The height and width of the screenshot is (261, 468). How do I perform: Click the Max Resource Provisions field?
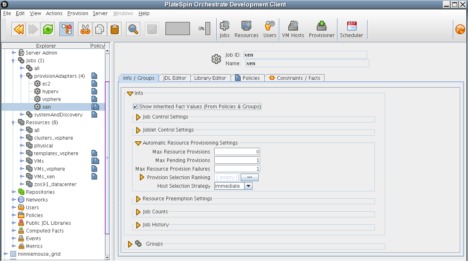click(x=237, y=151)
